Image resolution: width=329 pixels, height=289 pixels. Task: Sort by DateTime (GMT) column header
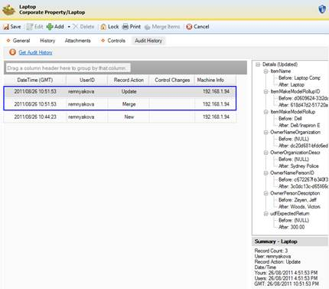pos(35,80)
